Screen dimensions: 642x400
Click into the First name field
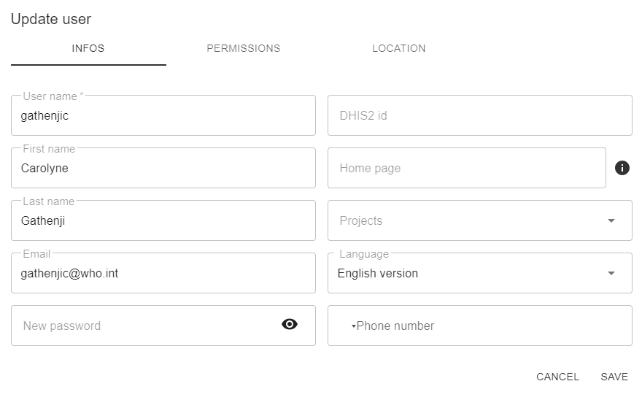coord(163,168)
